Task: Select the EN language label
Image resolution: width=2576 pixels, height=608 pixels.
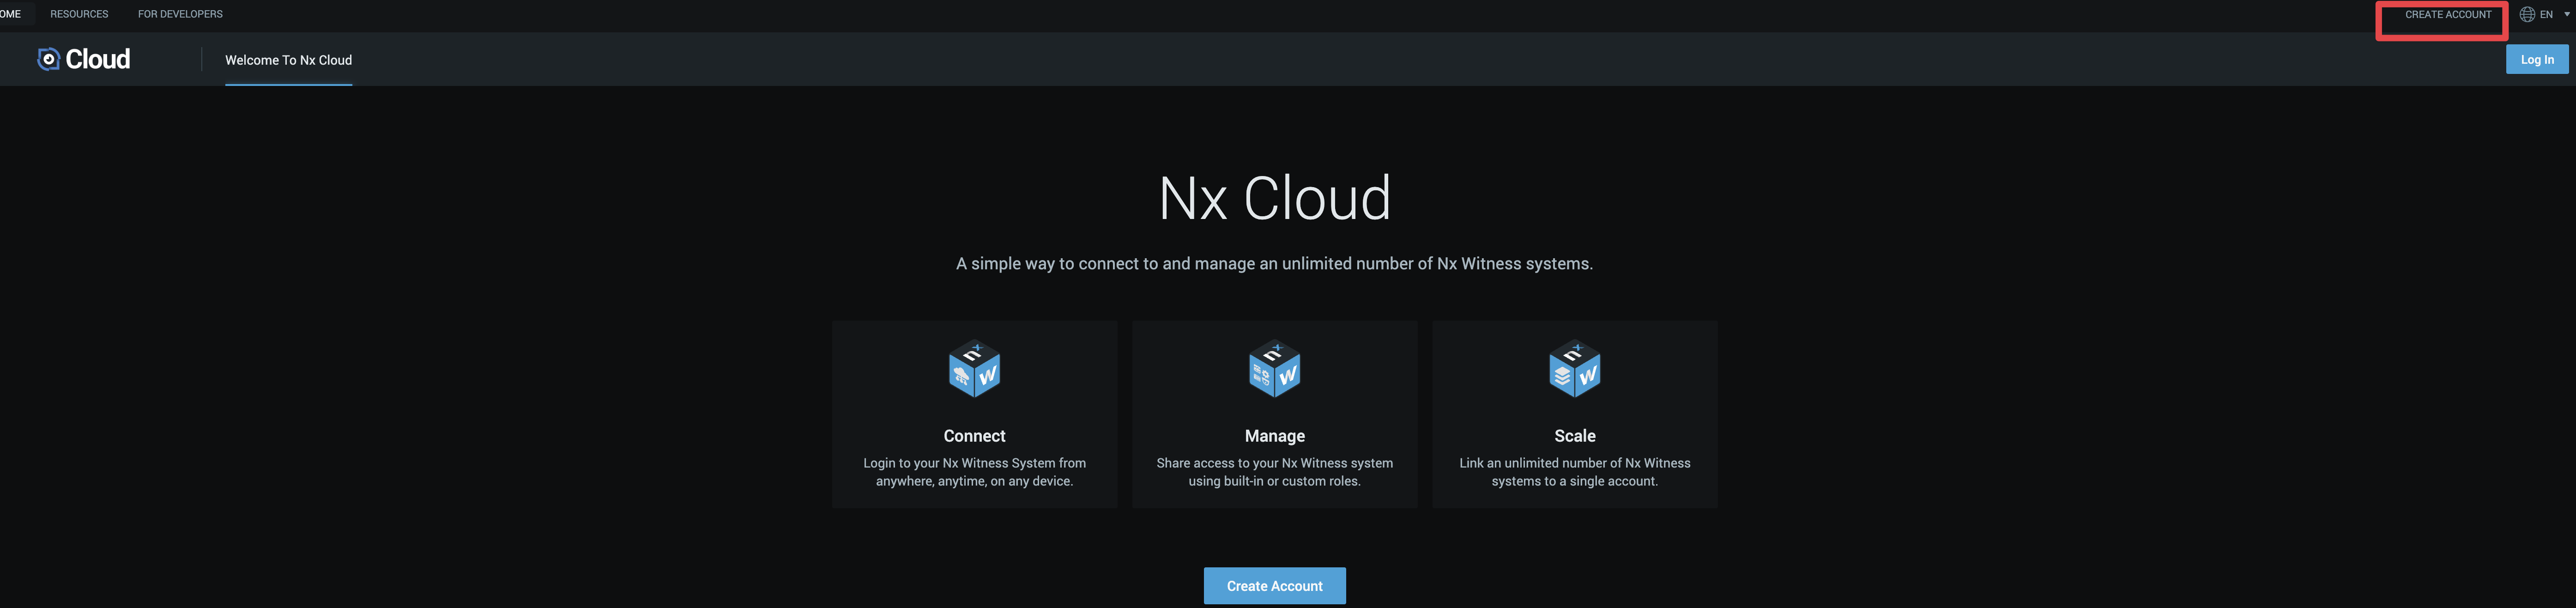Action: [2546, 15]
